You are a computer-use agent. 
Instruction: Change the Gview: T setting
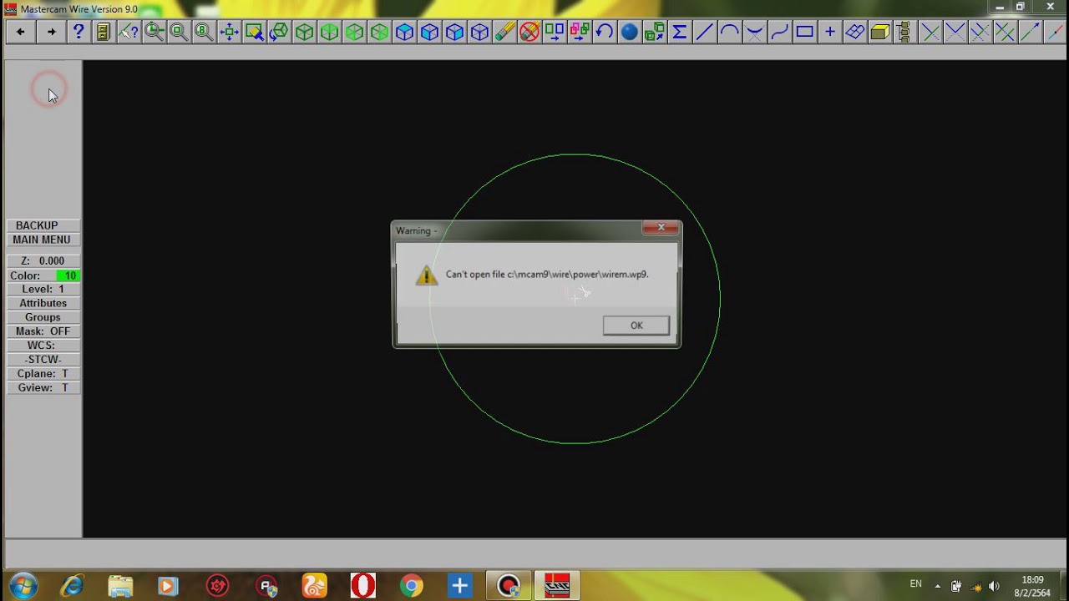point(43,388)
